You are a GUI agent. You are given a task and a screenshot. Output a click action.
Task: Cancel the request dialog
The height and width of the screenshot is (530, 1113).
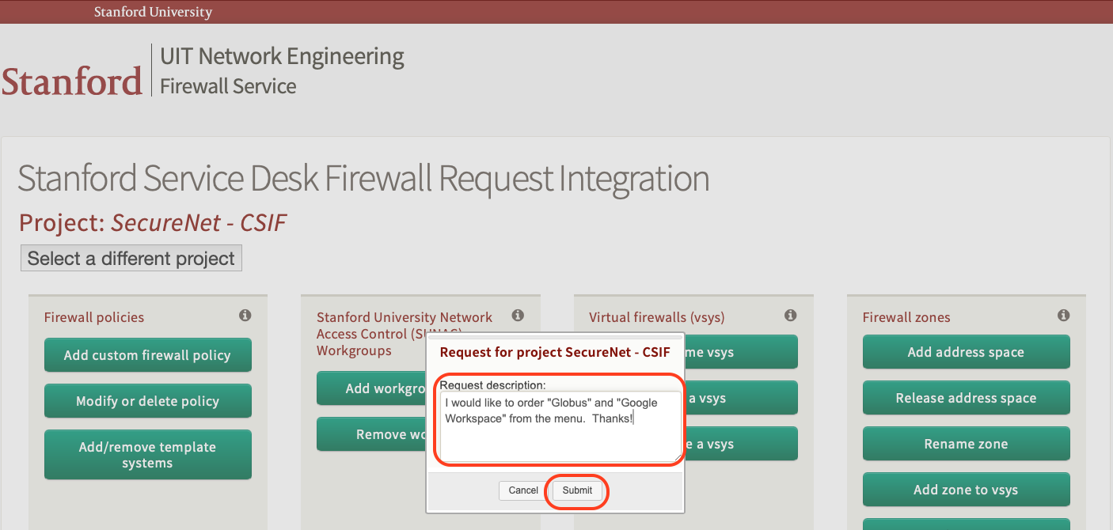click(523, 490)
